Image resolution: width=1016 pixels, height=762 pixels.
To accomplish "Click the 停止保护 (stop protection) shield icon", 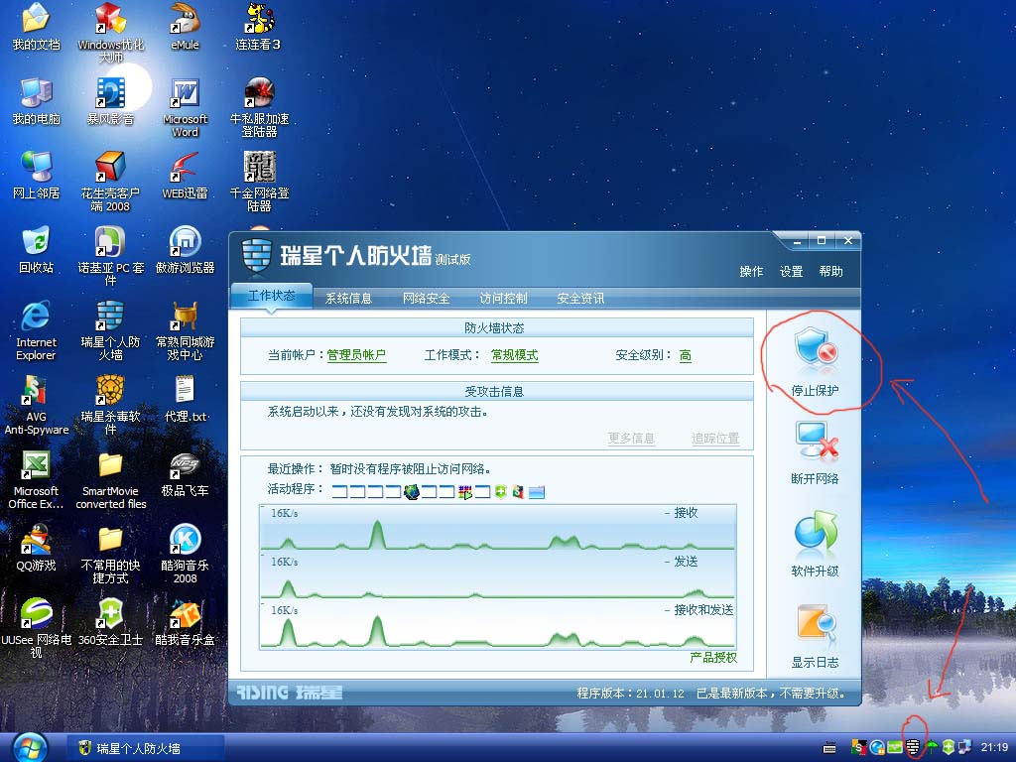I will point(816,350).
